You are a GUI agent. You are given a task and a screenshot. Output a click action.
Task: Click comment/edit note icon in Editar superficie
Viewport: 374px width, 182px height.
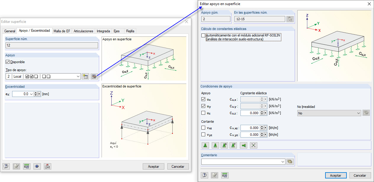coord(16,166)
